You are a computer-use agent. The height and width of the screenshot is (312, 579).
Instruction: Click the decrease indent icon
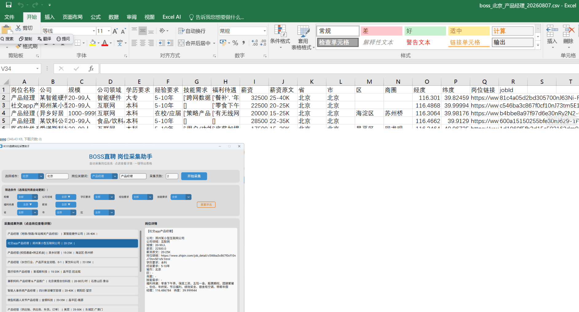tap(162, 43)
